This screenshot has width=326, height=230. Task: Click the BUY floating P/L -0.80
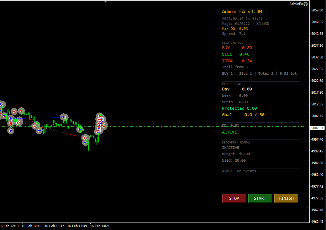click(237, 48)
